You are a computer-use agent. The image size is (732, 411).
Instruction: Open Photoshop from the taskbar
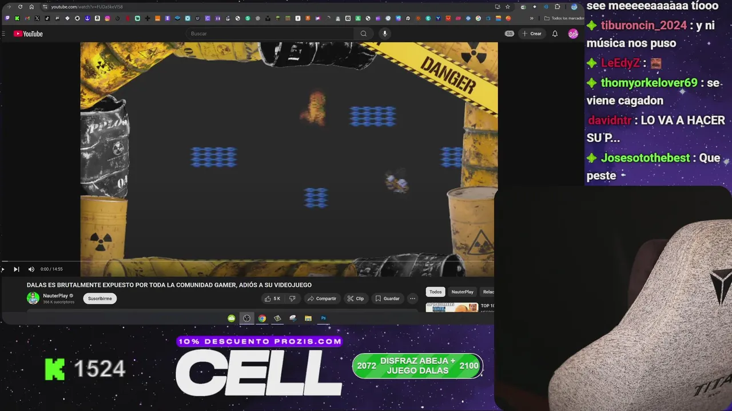pos(323,319)
